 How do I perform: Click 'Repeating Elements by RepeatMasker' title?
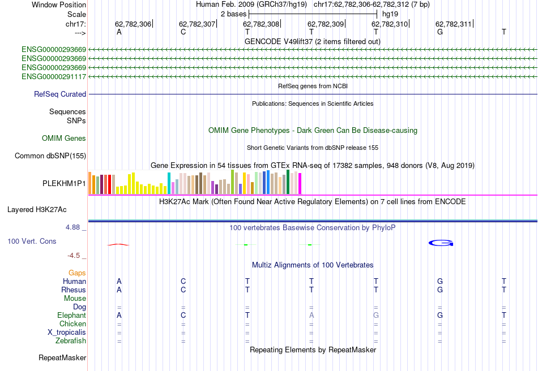click(313, 350)
